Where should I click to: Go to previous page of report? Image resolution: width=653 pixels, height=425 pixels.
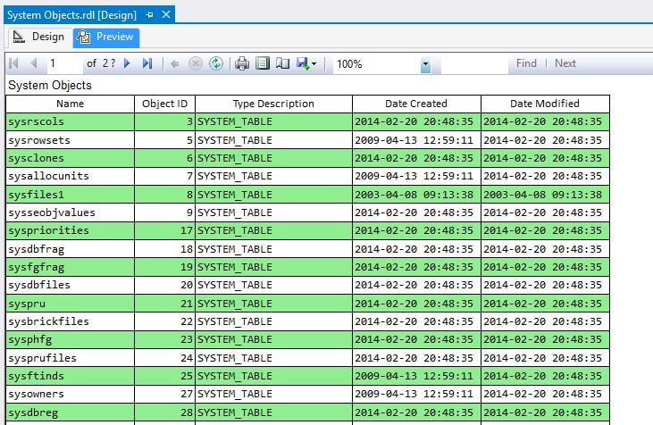pos(34,63)
